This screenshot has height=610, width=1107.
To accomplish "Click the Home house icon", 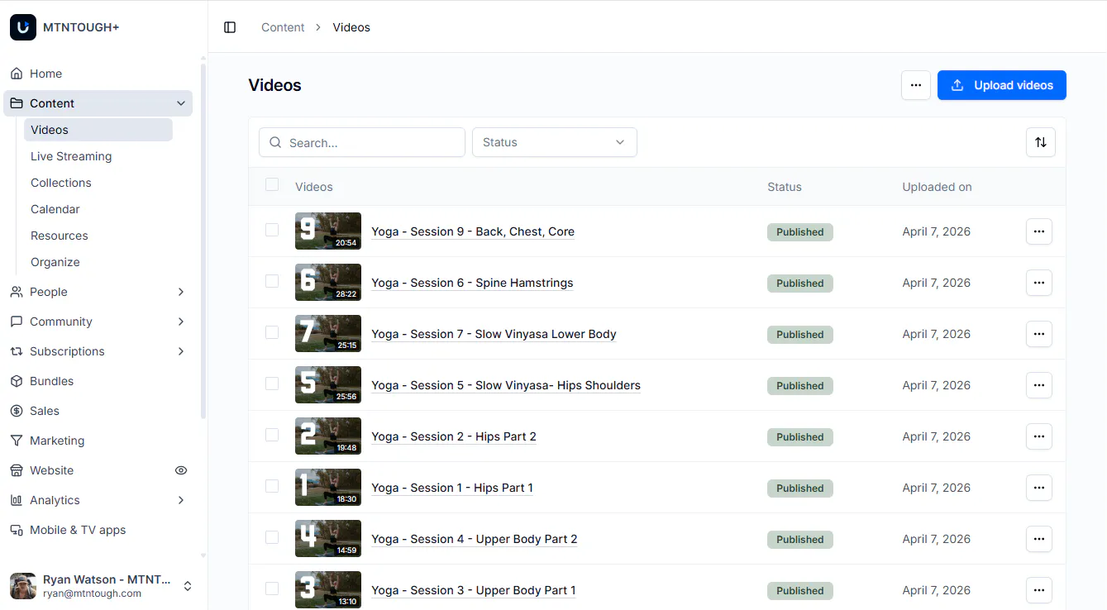I will tap(17, 74).
